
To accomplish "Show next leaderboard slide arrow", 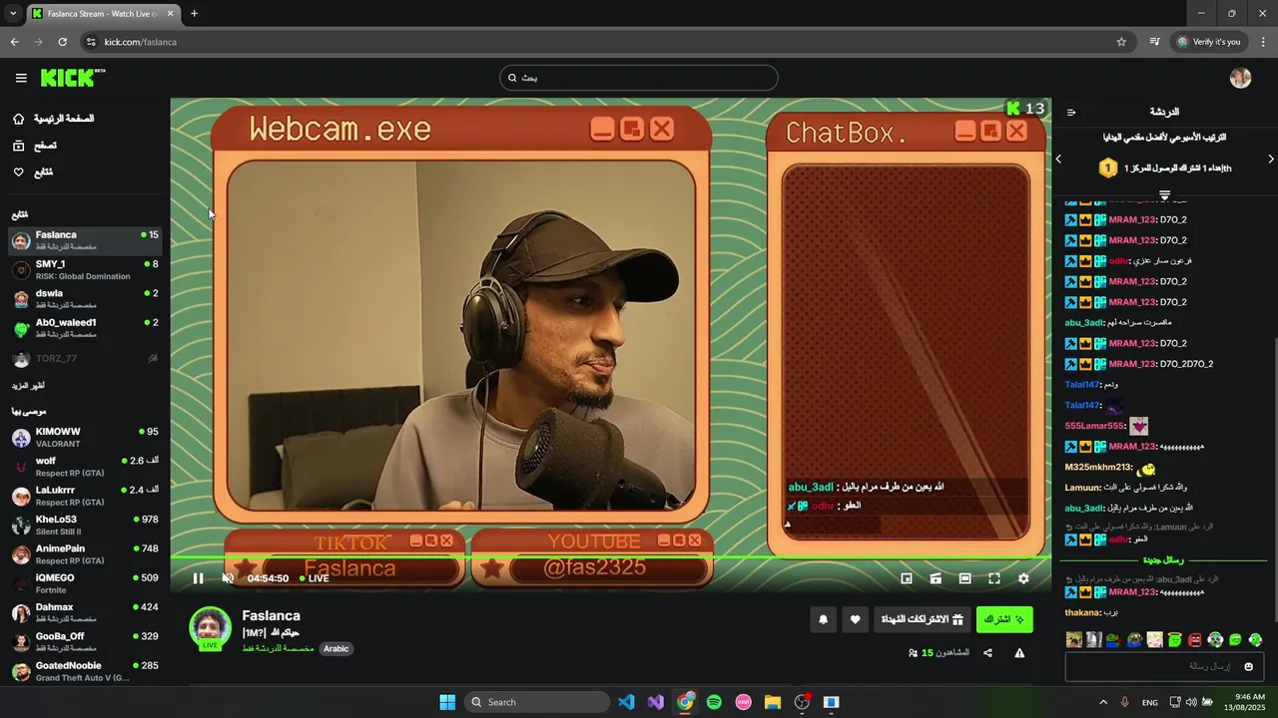I will [x=1270, y=159].
